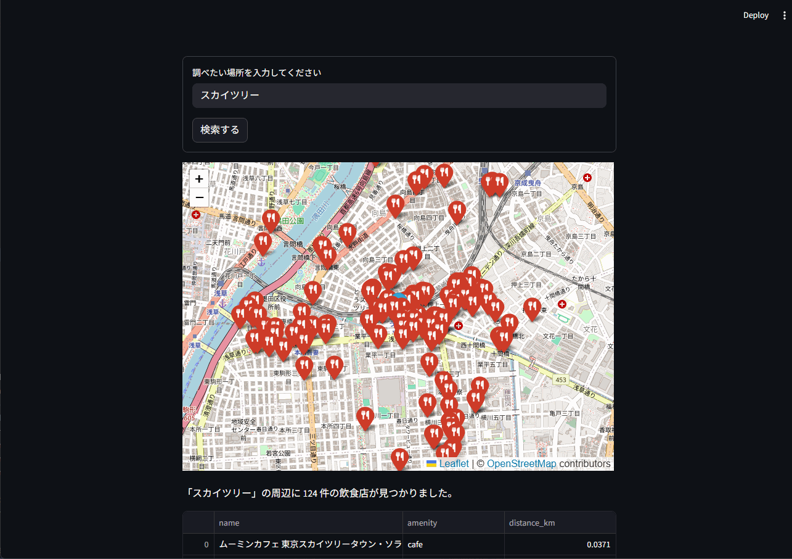This screenshot has width=792, height=559.
Task: Click the marker next to the Leaflet attribution
Action: tap(400, 459)
